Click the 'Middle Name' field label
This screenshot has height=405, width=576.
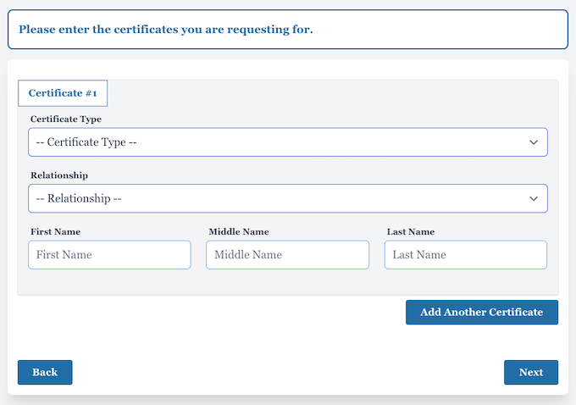(239, 231)
